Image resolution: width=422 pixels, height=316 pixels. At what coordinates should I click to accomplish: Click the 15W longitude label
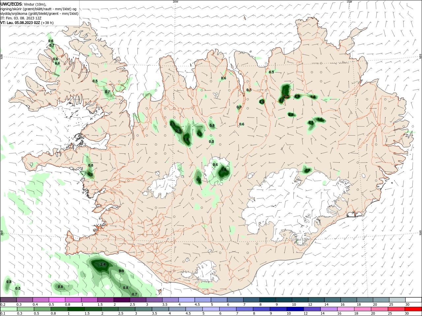click(349, 2)
